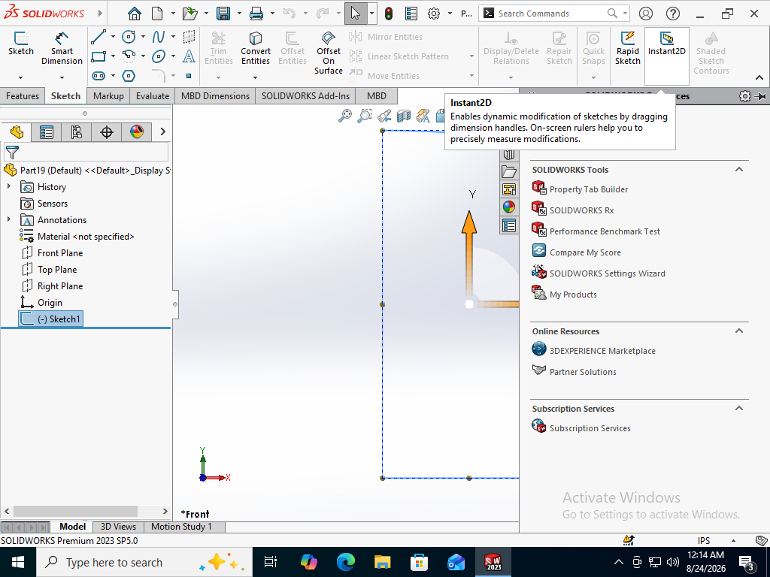Click the Smart Dimension tool
Image resolution: width=770 pixels, height=577 pixels.
pos(62,48)
